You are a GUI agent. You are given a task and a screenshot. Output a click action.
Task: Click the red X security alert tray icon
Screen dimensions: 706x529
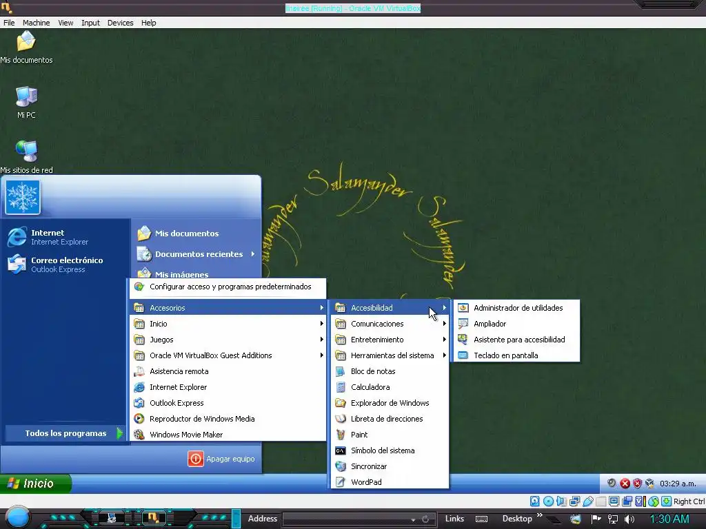click(x=625, y=484)
